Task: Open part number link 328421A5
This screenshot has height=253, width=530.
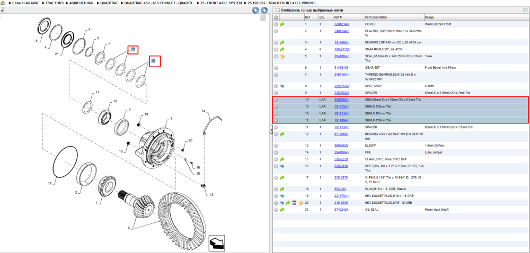Action: pyautogui.click(x=341, y=24)
